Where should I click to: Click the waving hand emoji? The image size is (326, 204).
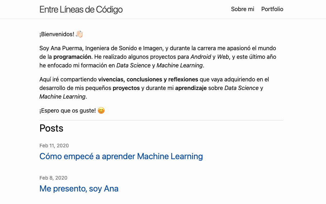tap(79, 34)
